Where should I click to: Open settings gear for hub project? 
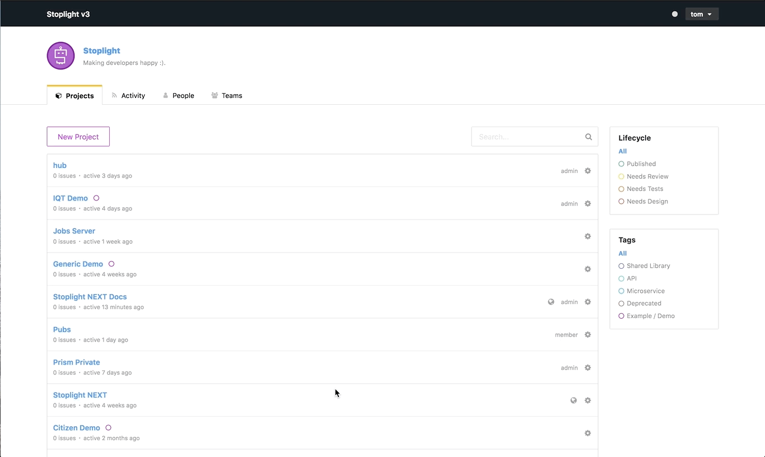587,171
